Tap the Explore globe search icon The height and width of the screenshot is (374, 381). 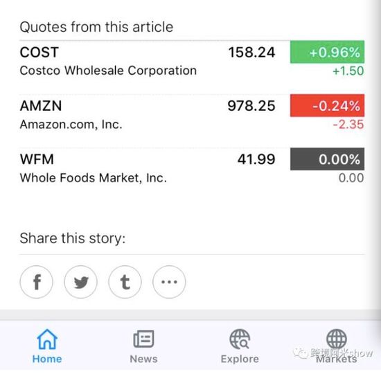(x=240, y=339)
